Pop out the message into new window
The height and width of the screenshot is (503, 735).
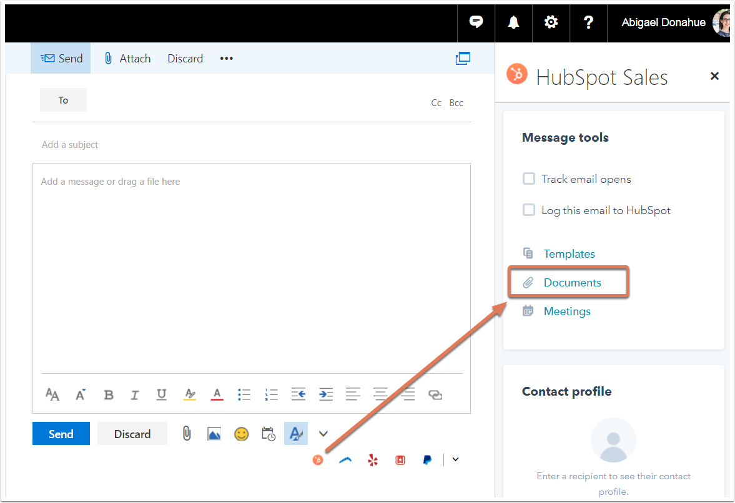463,59
